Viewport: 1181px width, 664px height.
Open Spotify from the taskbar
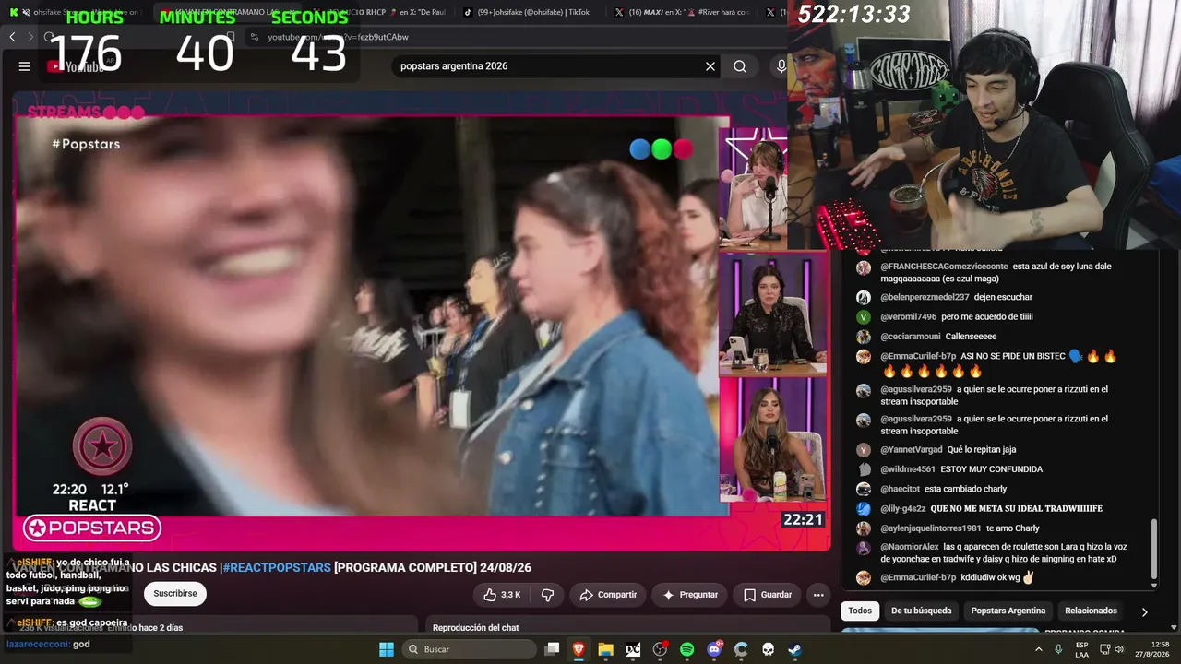pyautogui.click(x=686, y=649)
